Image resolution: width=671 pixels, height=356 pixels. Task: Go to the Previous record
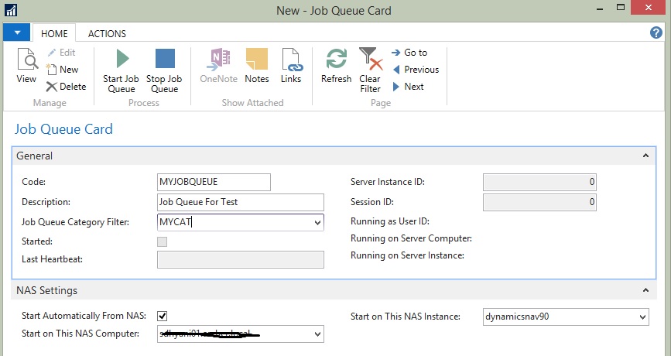pyautogui.click(x=416, y=70)
